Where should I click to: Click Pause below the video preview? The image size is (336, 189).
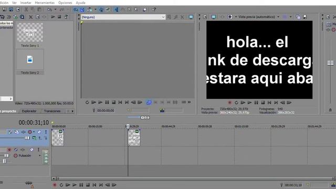(256, 103)
